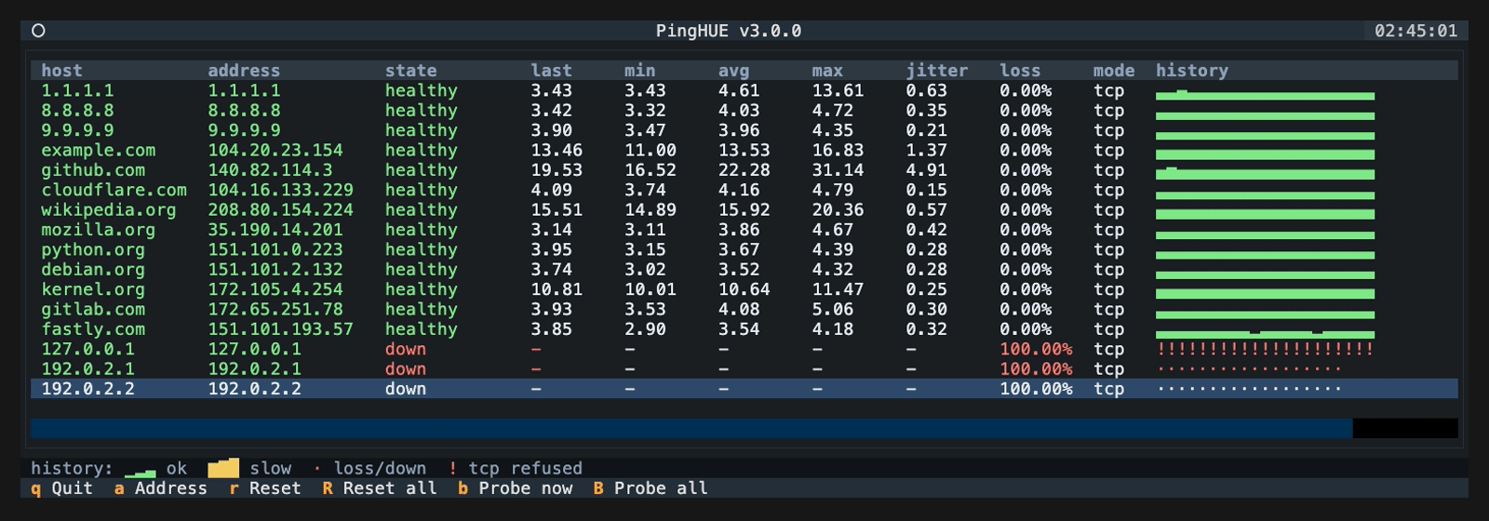Click the max value 31.14
The height and width of the screenshot is (521, 1489).
point(838,170)
